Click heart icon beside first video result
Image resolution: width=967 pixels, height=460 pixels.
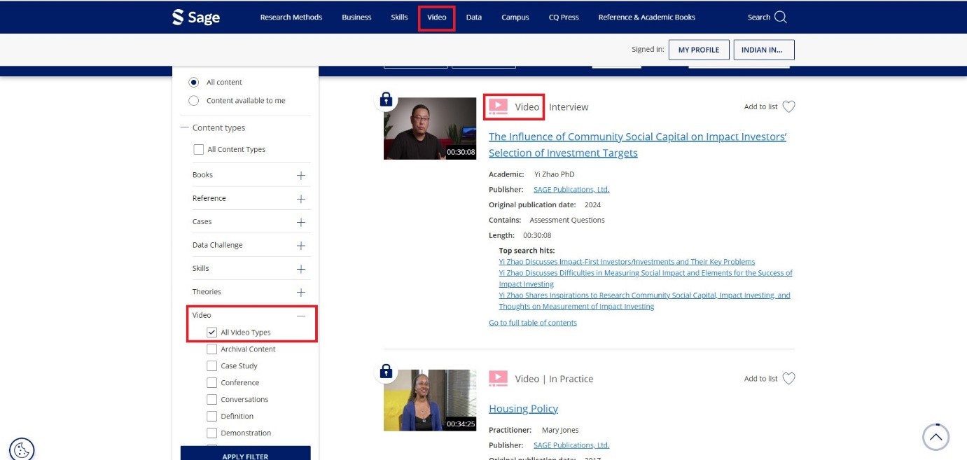coord(788,107)
